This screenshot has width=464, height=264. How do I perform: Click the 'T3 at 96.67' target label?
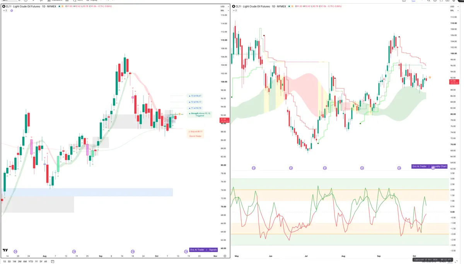tap(195, 96)
